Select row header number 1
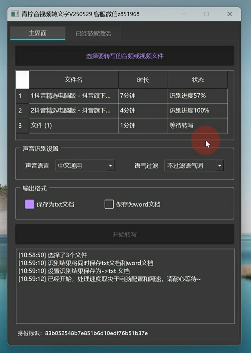This screenshot has width=251, height=353. click(x=22, y=96)
